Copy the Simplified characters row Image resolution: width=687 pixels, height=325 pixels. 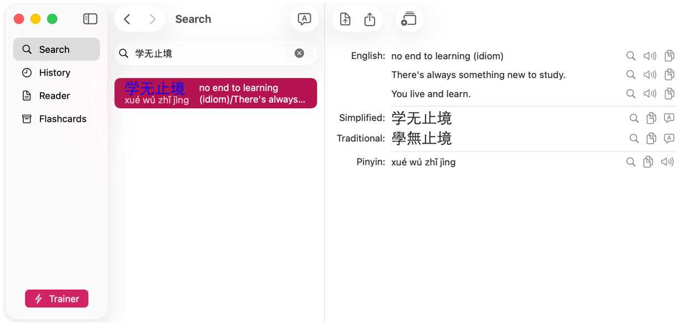[x=652, y=118]
